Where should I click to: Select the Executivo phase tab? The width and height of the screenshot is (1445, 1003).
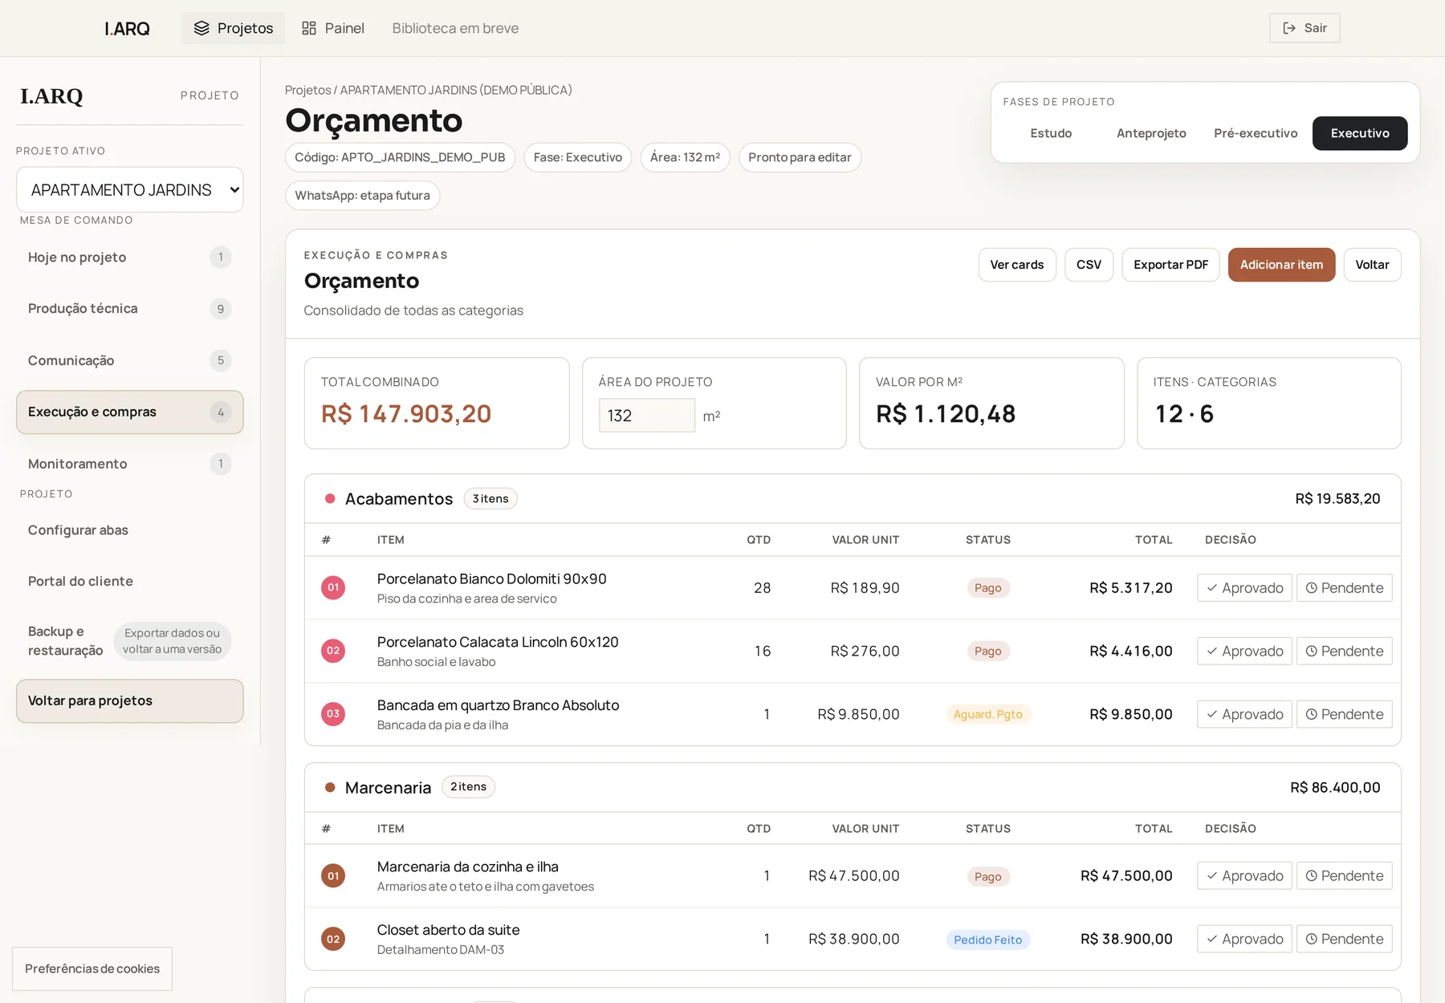tap(1360, 133)
